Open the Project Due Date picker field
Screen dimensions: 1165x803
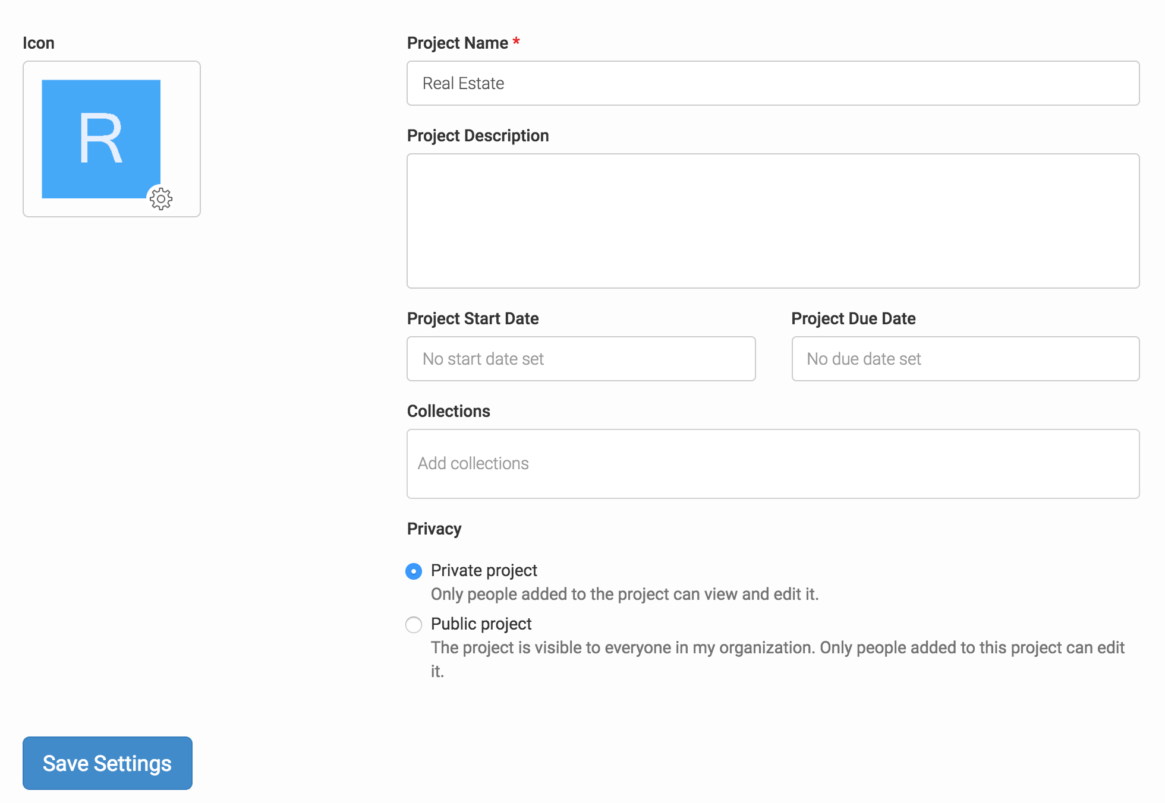pyautogui.click(x=965, y=359)
